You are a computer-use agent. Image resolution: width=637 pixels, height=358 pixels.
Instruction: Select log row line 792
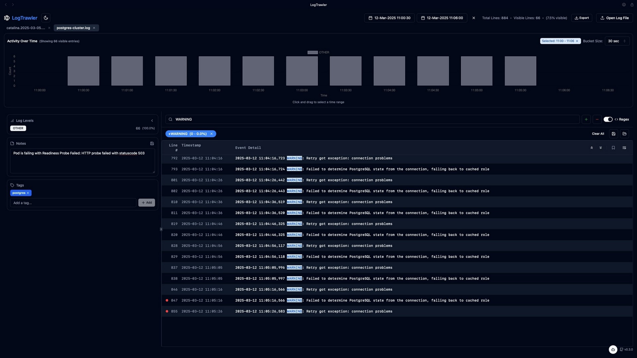point(397,158)
